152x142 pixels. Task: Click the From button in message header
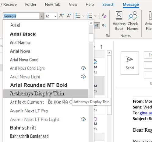[x=148, y=55]
